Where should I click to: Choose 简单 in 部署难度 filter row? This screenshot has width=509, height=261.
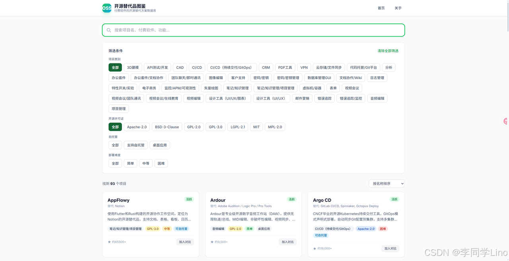pyautogui.click(x=130, y=163)
